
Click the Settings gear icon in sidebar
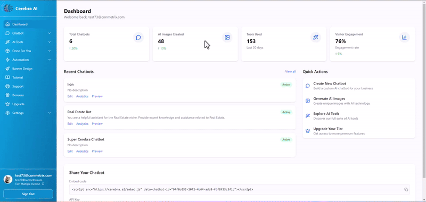(7, 113)
